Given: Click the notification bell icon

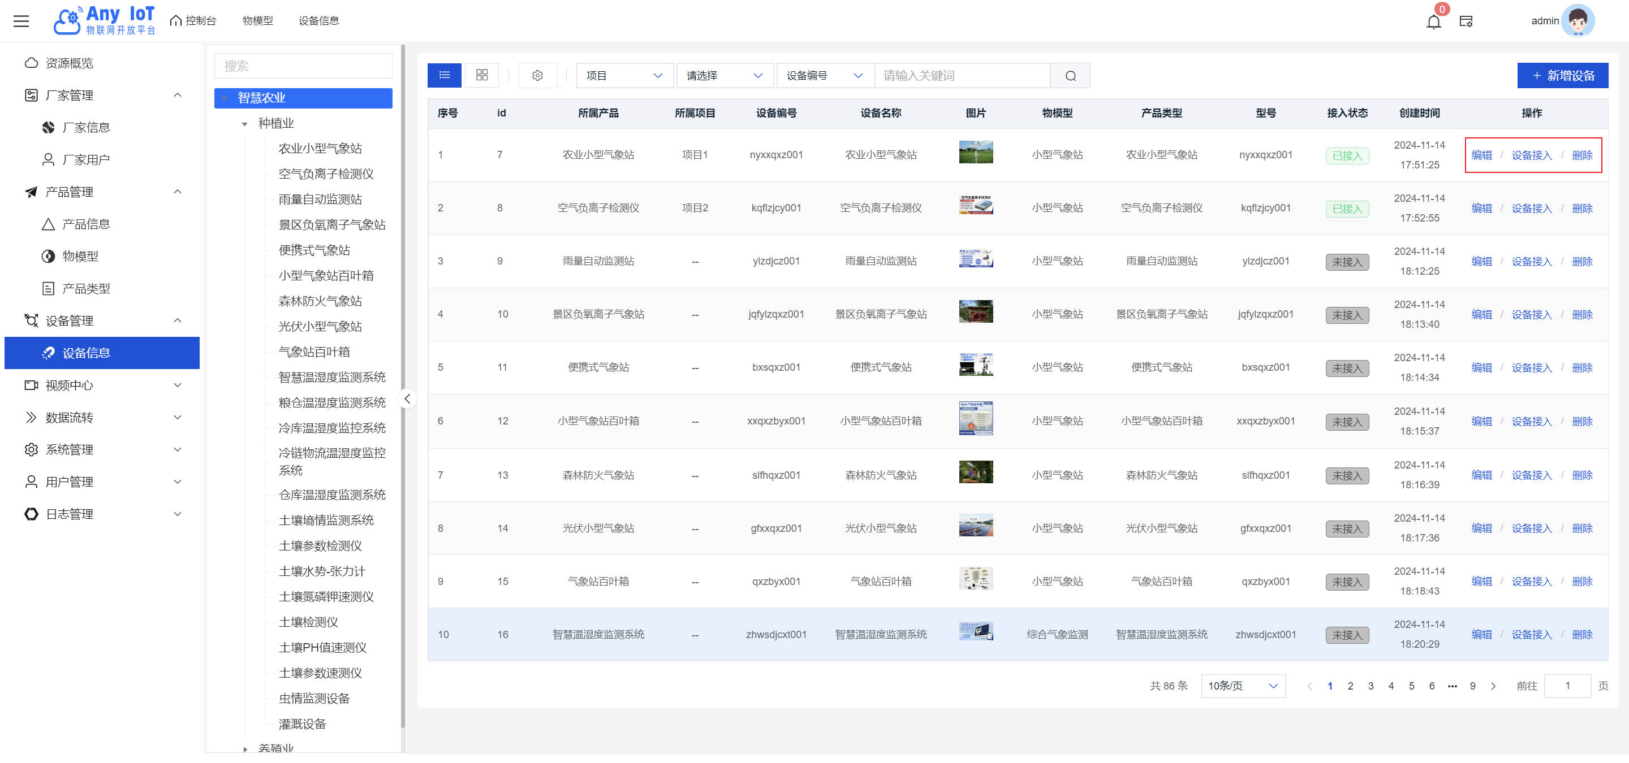Looking at the screenshot, I should (1433, 21).
